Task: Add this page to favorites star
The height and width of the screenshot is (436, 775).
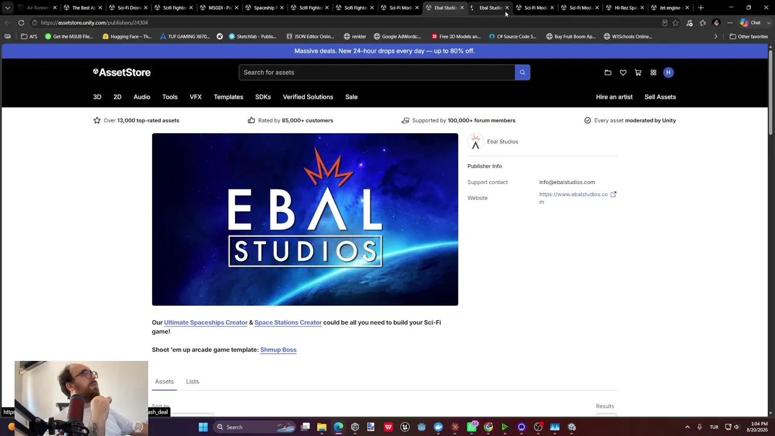Action: (676, 23)
